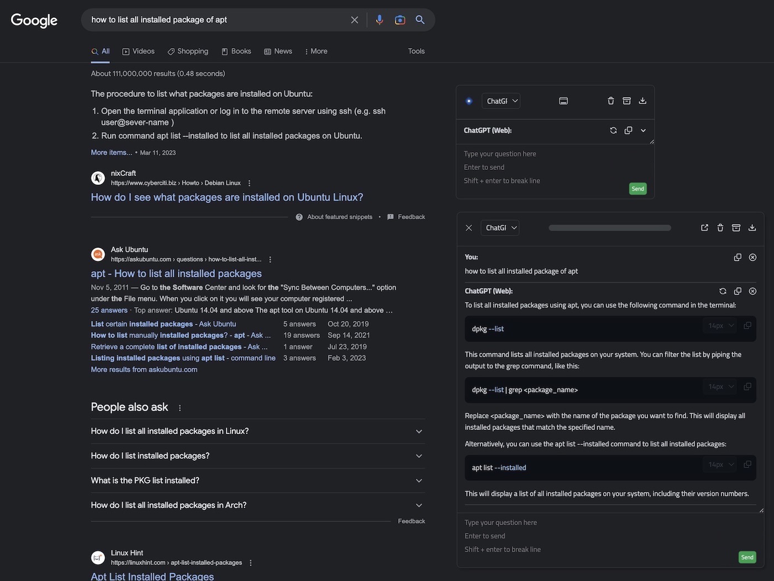The height and width of the screenshot is (581, 774).
Task: Open Google Lens with the camera icon
Action: 400,19
